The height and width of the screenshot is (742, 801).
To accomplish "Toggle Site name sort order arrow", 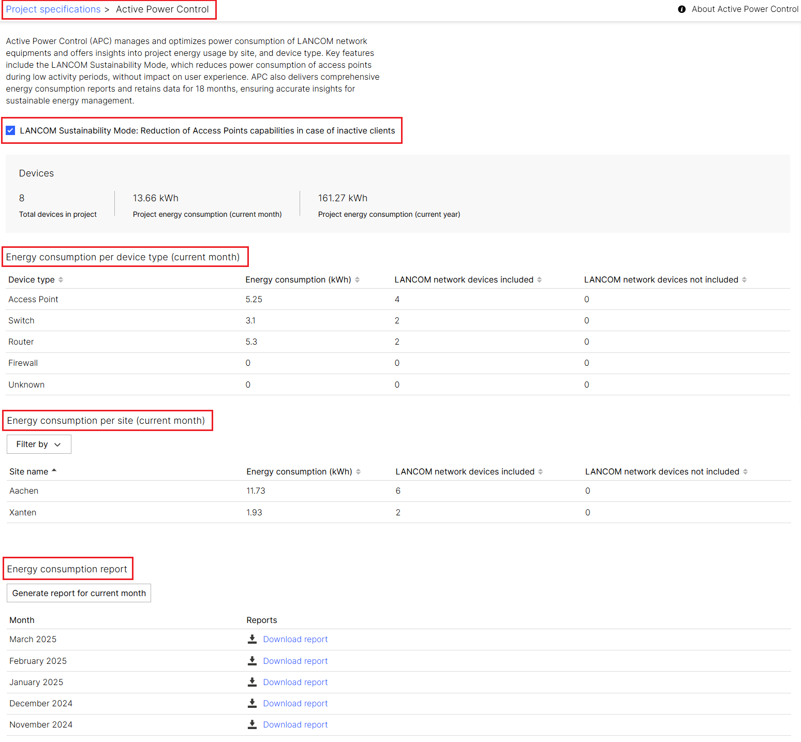I will 54,471.
